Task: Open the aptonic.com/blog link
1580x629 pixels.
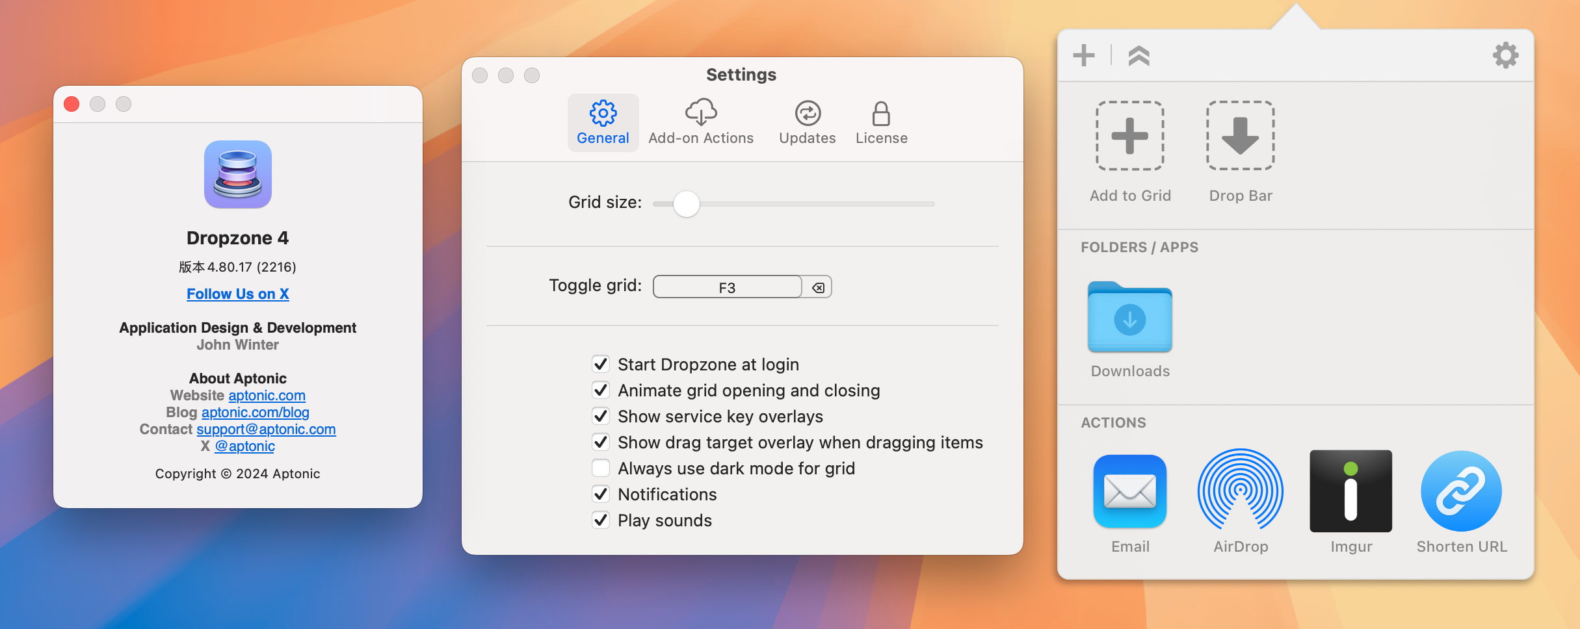Action: click(x=256, y=412)
